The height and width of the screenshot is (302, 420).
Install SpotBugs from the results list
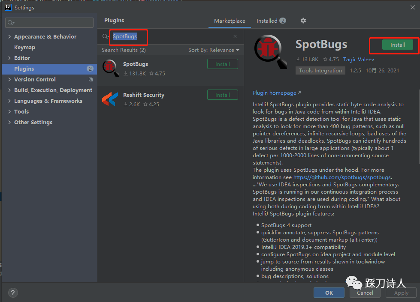222,64
